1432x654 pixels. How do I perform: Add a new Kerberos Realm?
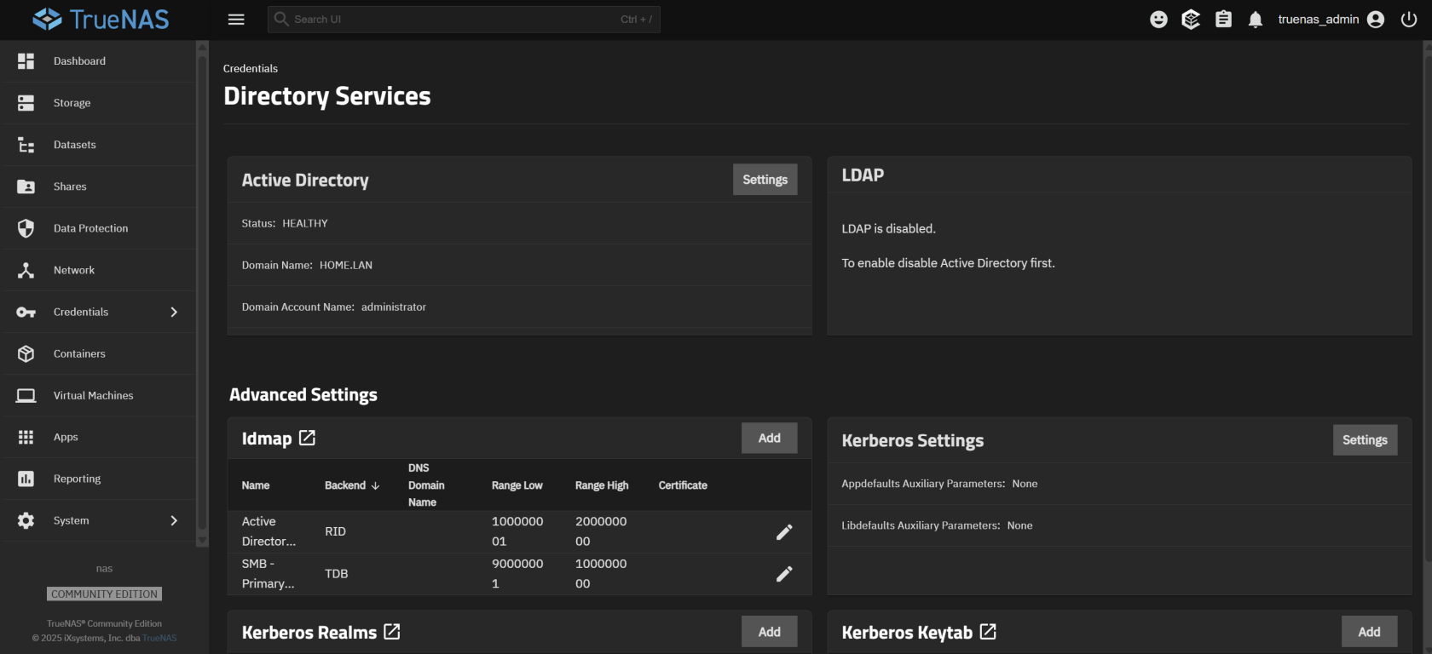[769, 632]
